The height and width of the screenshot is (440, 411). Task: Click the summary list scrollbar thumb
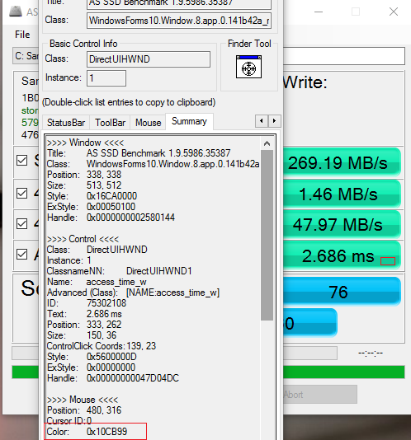(x=267, y=235)
